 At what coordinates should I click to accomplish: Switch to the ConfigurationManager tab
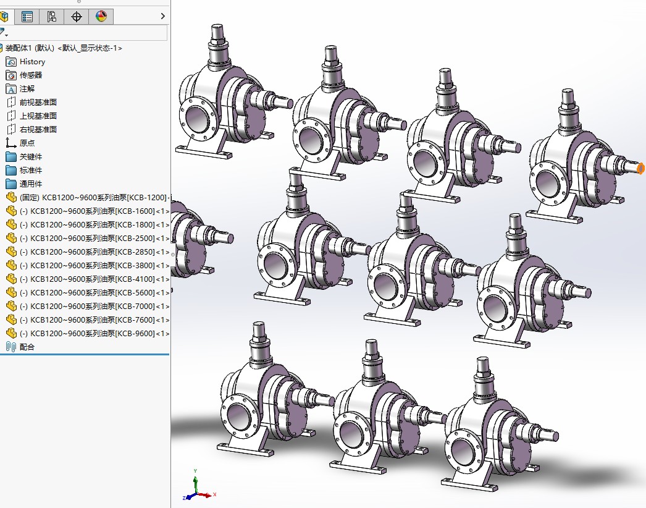[51, 17]
